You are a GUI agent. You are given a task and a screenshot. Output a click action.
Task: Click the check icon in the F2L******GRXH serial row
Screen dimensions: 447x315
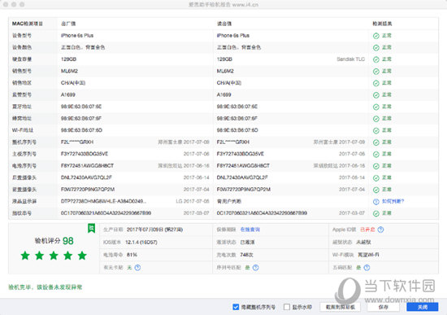[376, 142]
